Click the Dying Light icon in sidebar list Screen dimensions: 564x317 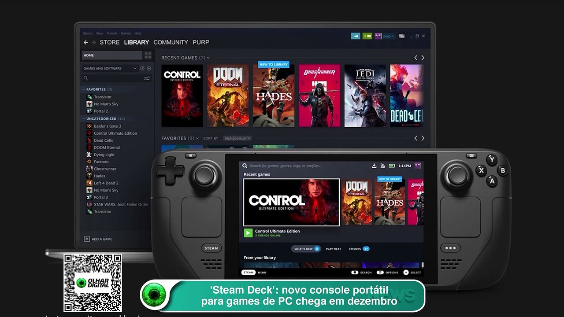(89, 155)
